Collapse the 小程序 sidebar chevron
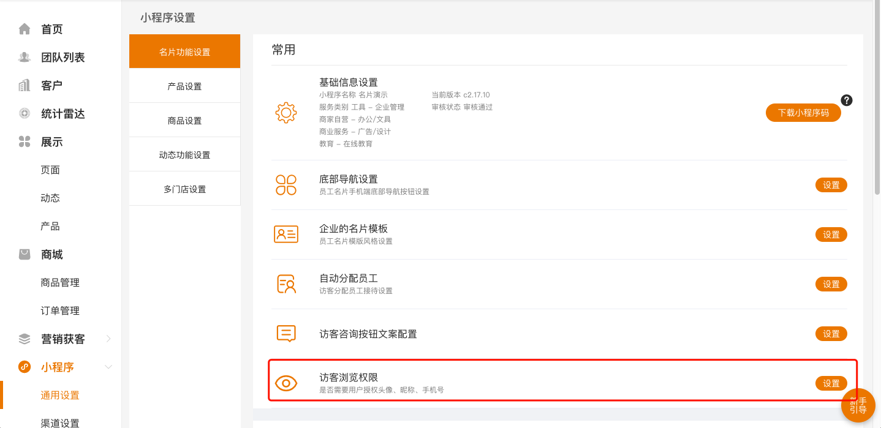 108,367
